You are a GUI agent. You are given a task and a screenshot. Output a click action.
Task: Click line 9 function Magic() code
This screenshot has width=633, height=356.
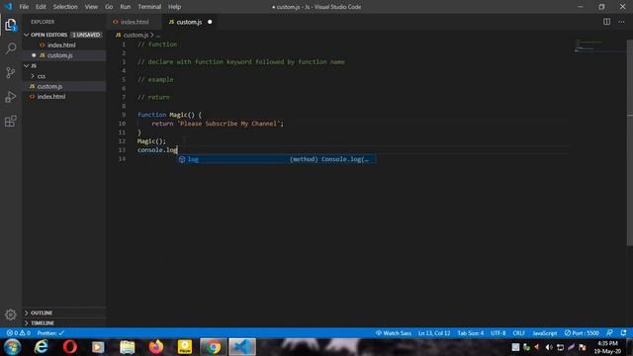pyautogui.click(x=169, y=115)
